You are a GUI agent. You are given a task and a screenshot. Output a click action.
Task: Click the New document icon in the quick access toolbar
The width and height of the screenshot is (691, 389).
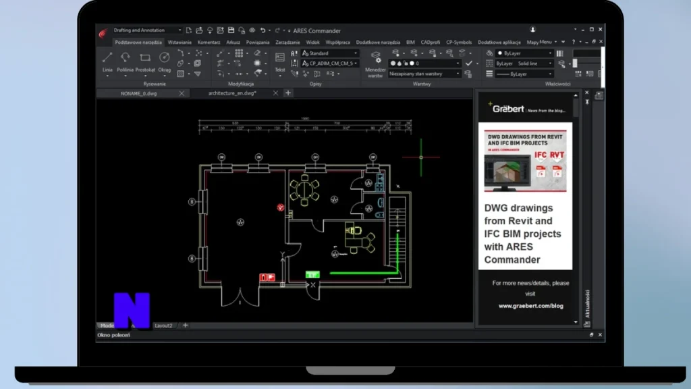[x=189, y=30]
